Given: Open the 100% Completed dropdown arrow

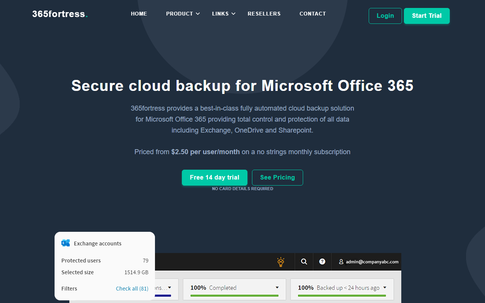Looking at the screenshot, I should coord(277,288).
